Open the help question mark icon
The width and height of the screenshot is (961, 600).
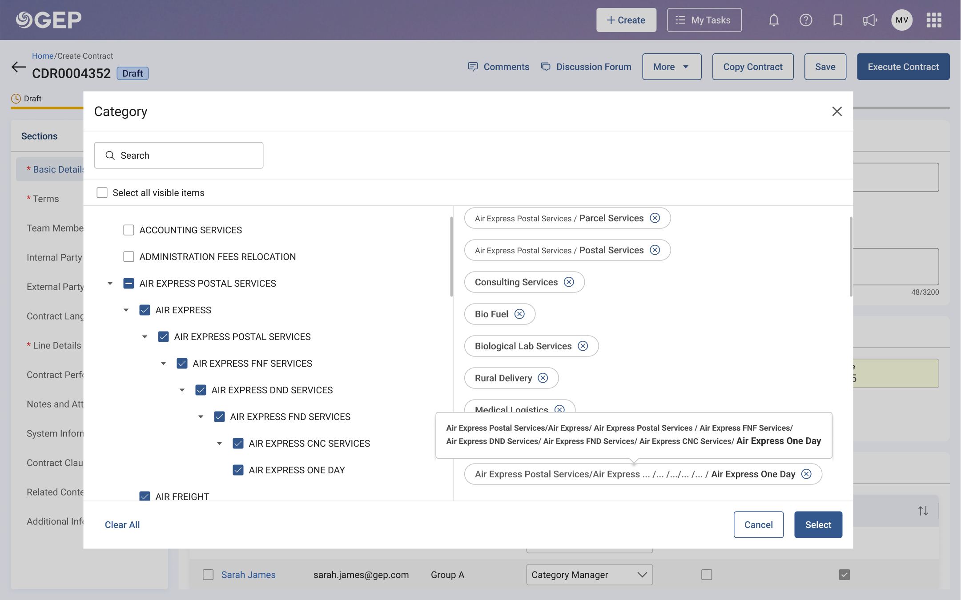click(806, 20)
